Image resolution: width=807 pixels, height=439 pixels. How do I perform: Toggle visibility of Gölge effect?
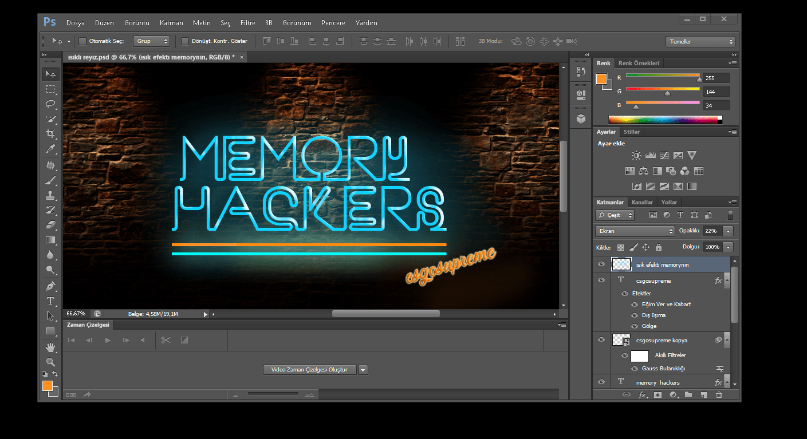pos(635,326)
